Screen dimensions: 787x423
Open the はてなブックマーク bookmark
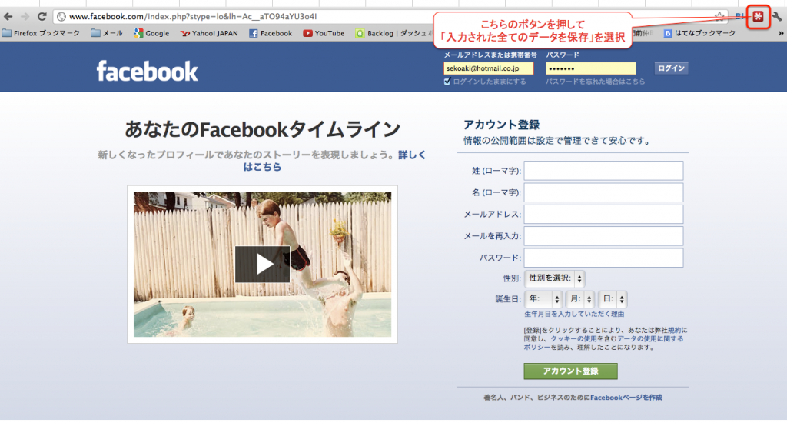699,33
